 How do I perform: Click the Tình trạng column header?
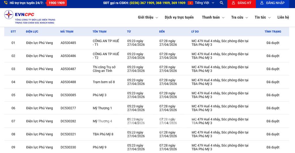[x=273, y=31]
